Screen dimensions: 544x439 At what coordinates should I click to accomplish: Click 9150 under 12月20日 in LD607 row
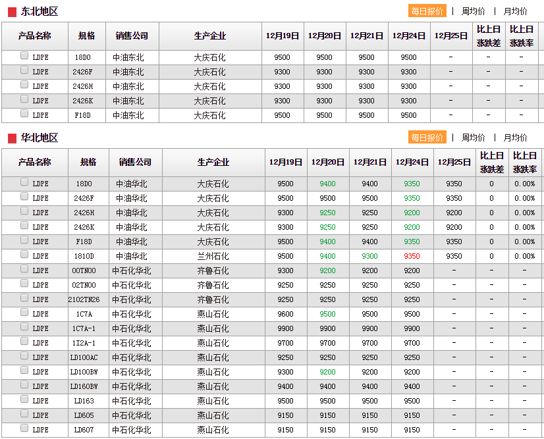click(x=327, y=430)
